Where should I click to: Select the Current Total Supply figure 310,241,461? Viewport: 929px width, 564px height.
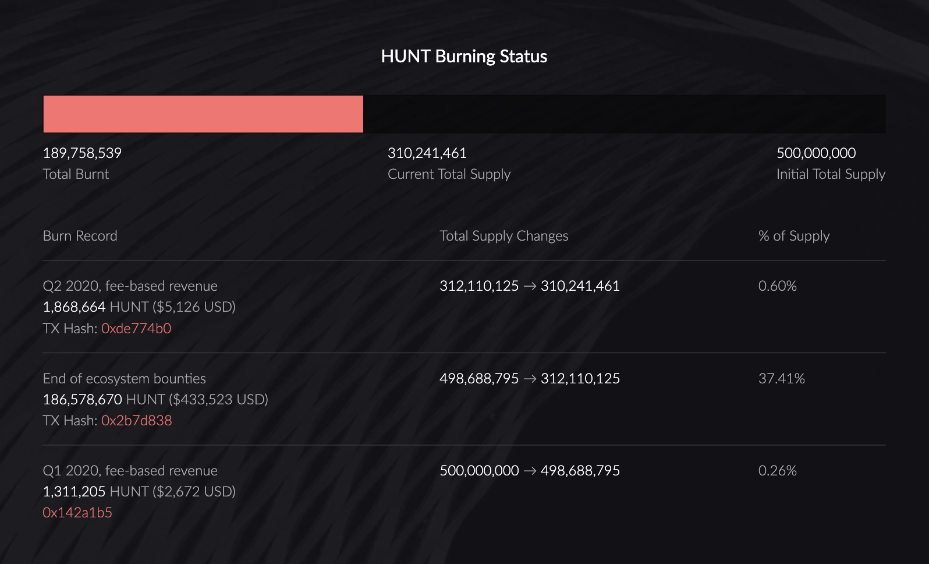click(427, 153)
